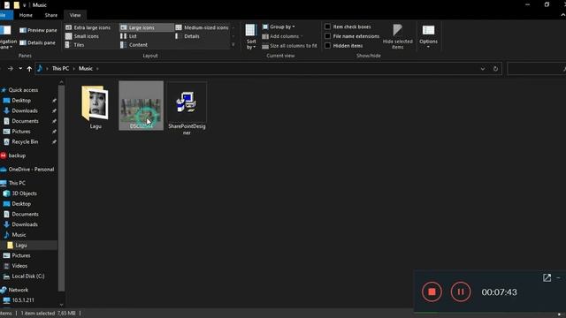Stop the screen recording
Image resolution: width=566 pixels, height=318 pixels.
click(432, 291)
